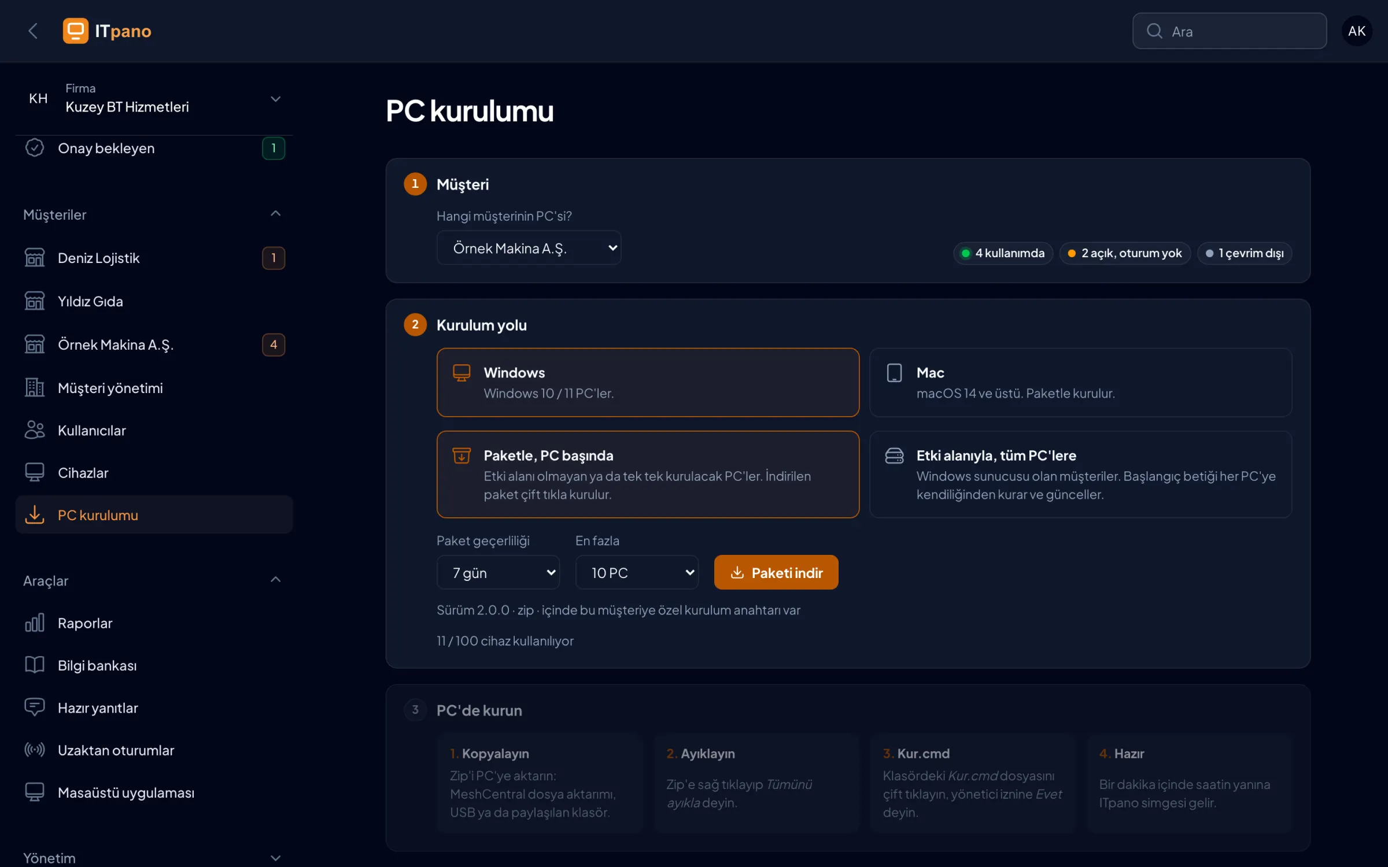Screen dimensions: 1388x867
Task: Click the Deniz Lojistik badge showing 1
Action: click(x=274, y=258)
